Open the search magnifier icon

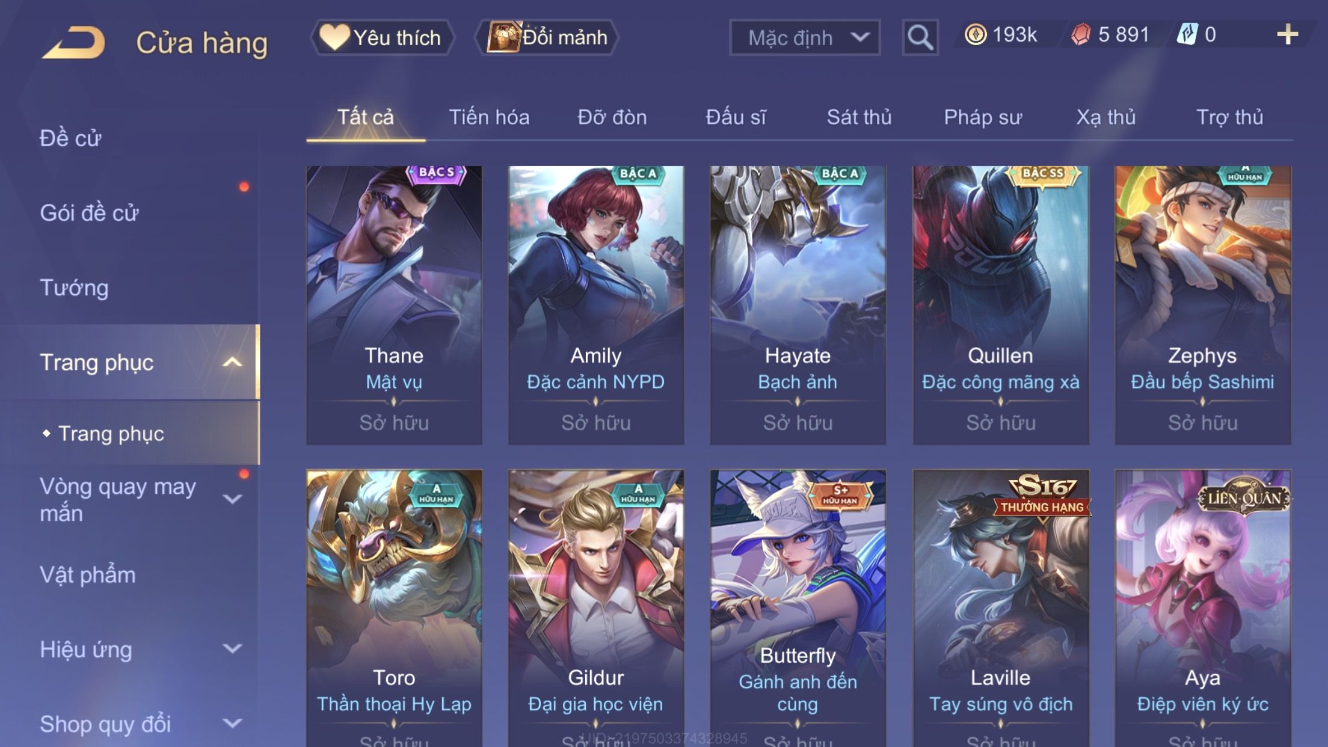point(920,37)
